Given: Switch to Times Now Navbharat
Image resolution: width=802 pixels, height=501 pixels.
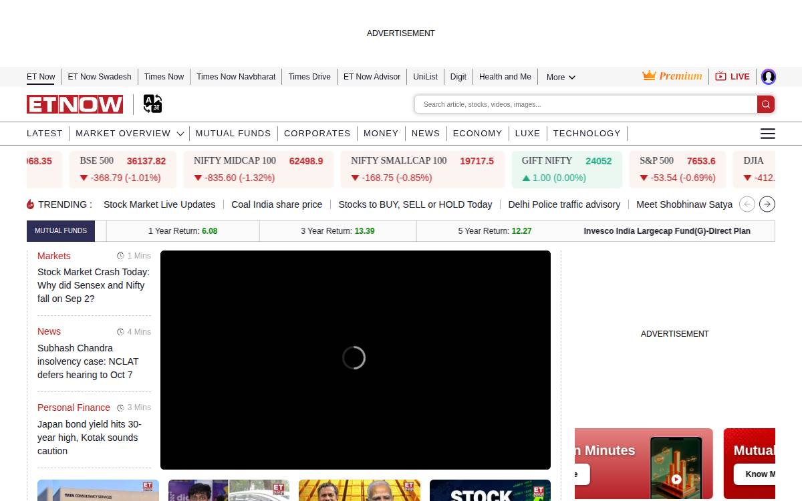Looking at the screenshot, I should click(x=236, y=77).
